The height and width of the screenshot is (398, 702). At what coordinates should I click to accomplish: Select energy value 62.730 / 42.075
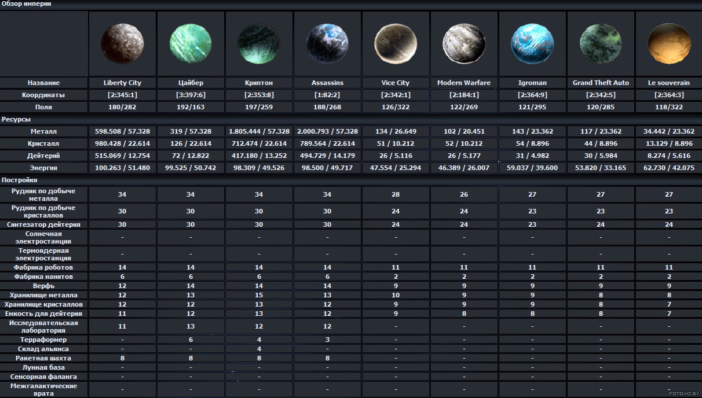[x=669, y=168]
